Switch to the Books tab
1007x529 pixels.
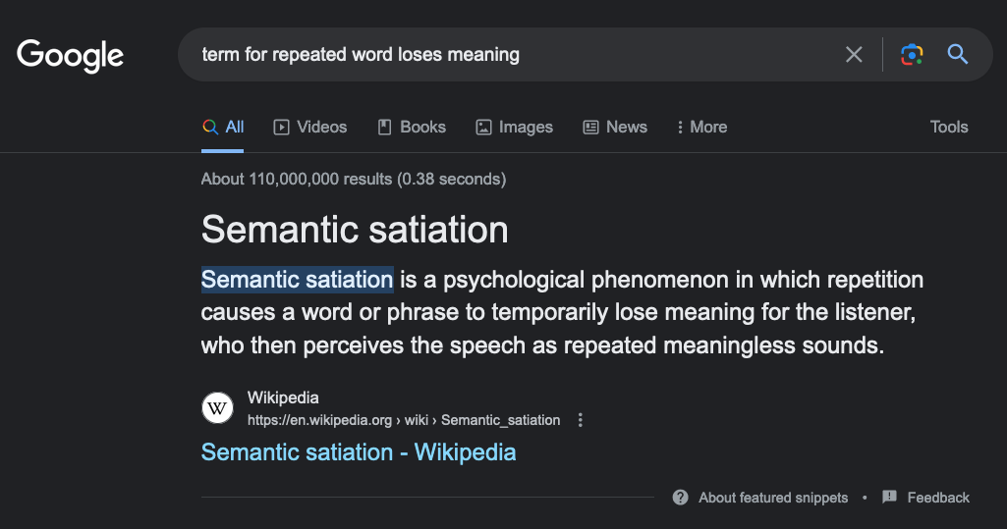coord(411,127)
